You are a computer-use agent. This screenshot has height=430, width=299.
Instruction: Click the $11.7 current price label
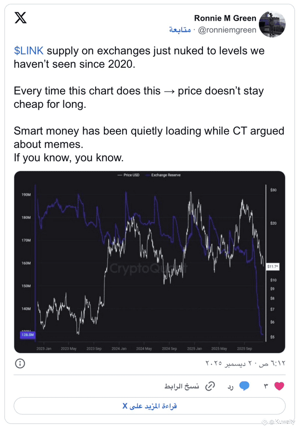(x=273, y=266)
